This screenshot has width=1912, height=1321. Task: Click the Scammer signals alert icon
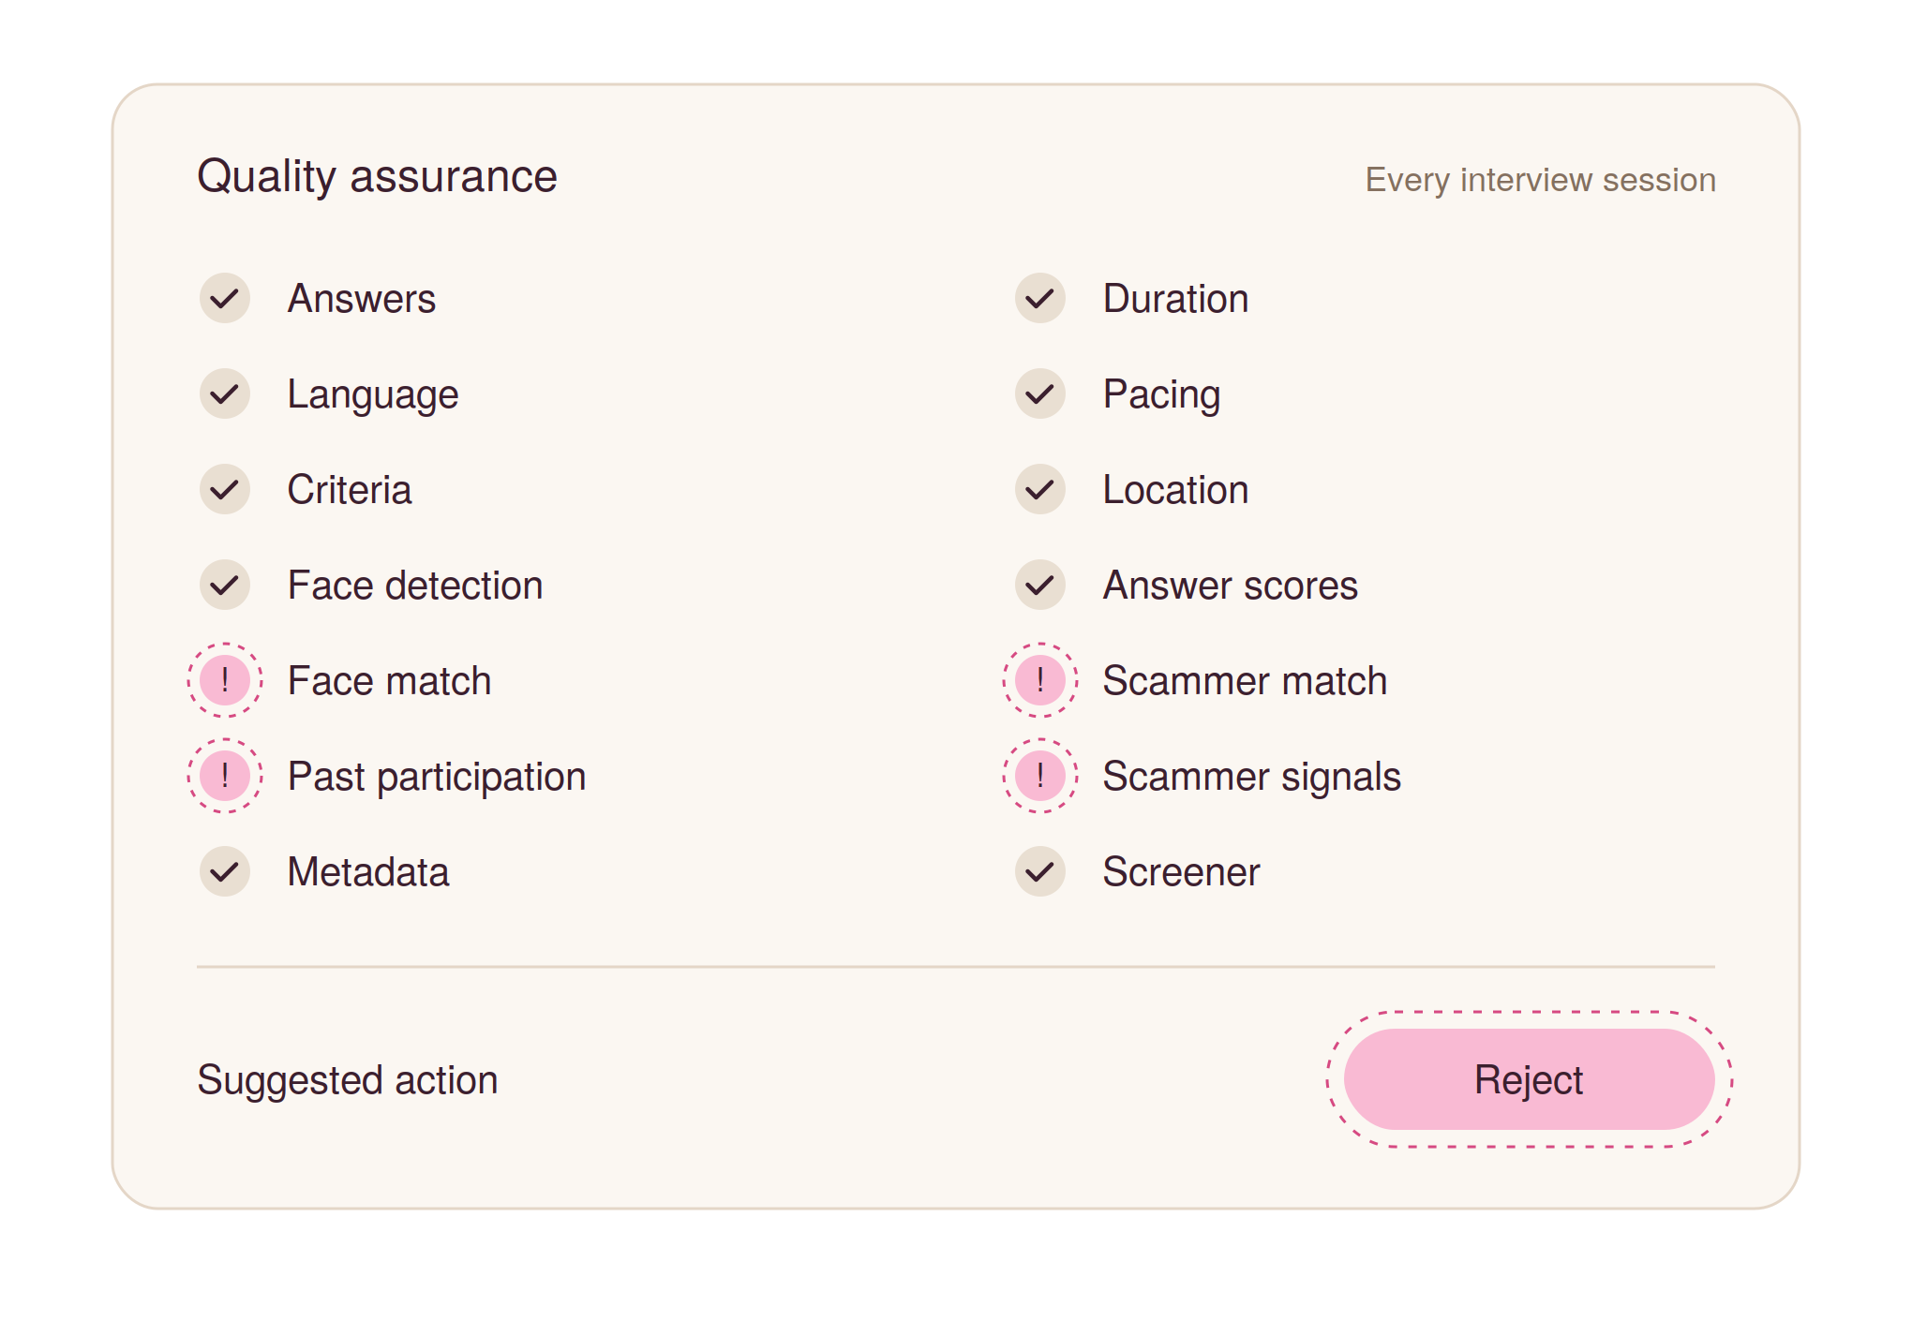point(1040,776)
